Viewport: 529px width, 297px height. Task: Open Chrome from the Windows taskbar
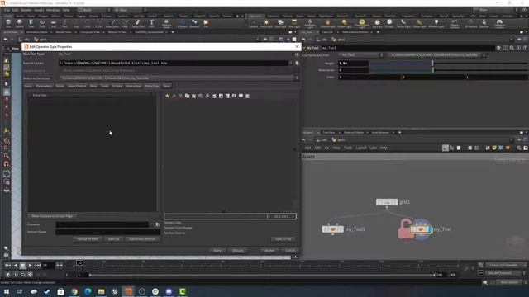[x=74, y=291]
